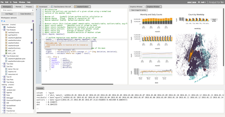Toggle the Case Sensitive option
The width and height of the screenshot is (225, 117).
[x=26, y=14]
